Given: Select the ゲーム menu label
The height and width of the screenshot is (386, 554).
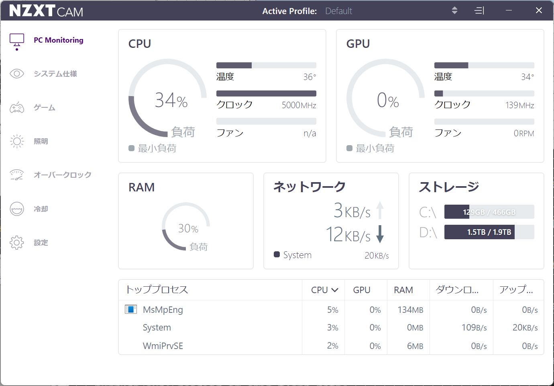Looking at the screenshot, I should point(45,108).
